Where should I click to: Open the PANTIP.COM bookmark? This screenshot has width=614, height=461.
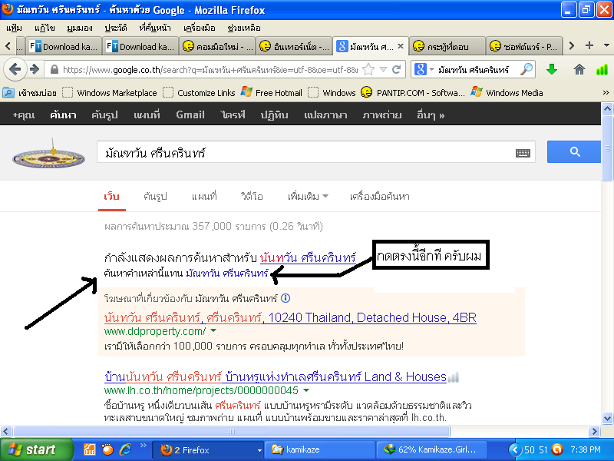[x=413, y=93]
